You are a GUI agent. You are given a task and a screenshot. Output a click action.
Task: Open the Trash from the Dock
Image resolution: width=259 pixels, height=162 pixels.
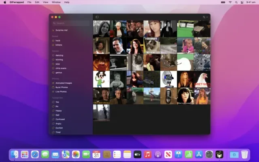[244, 155]
